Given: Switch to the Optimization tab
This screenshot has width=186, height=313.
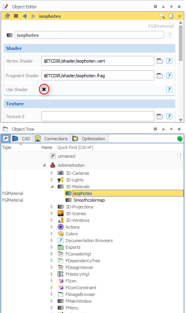Looking at the screenshot, I should [89, 139].
